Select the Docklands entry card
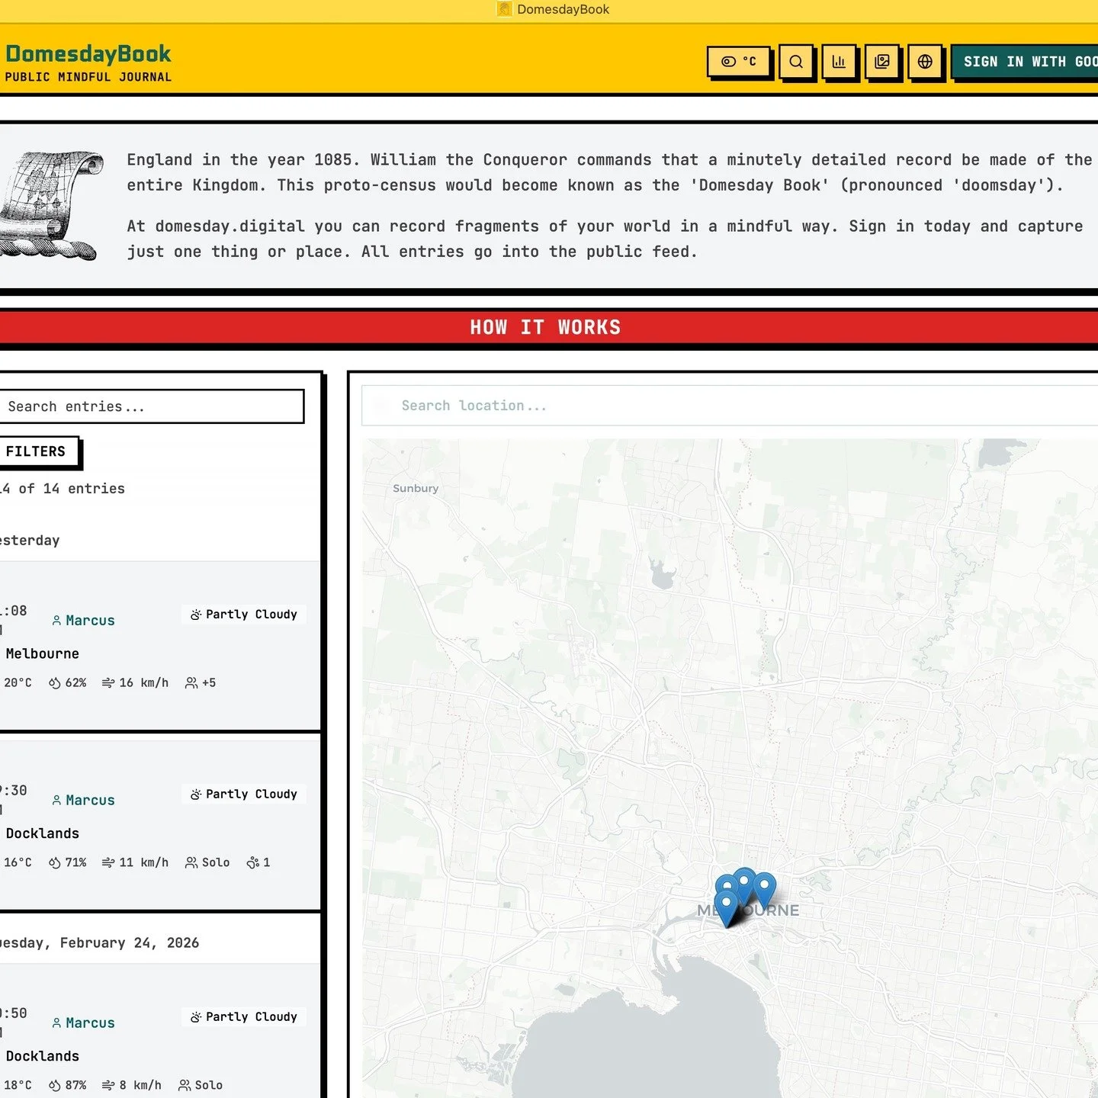 coord(152,823)
